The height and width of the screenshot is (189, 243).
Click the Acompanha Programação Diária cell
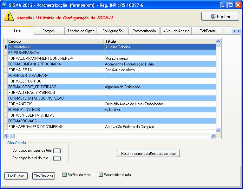tap(160, 64)
